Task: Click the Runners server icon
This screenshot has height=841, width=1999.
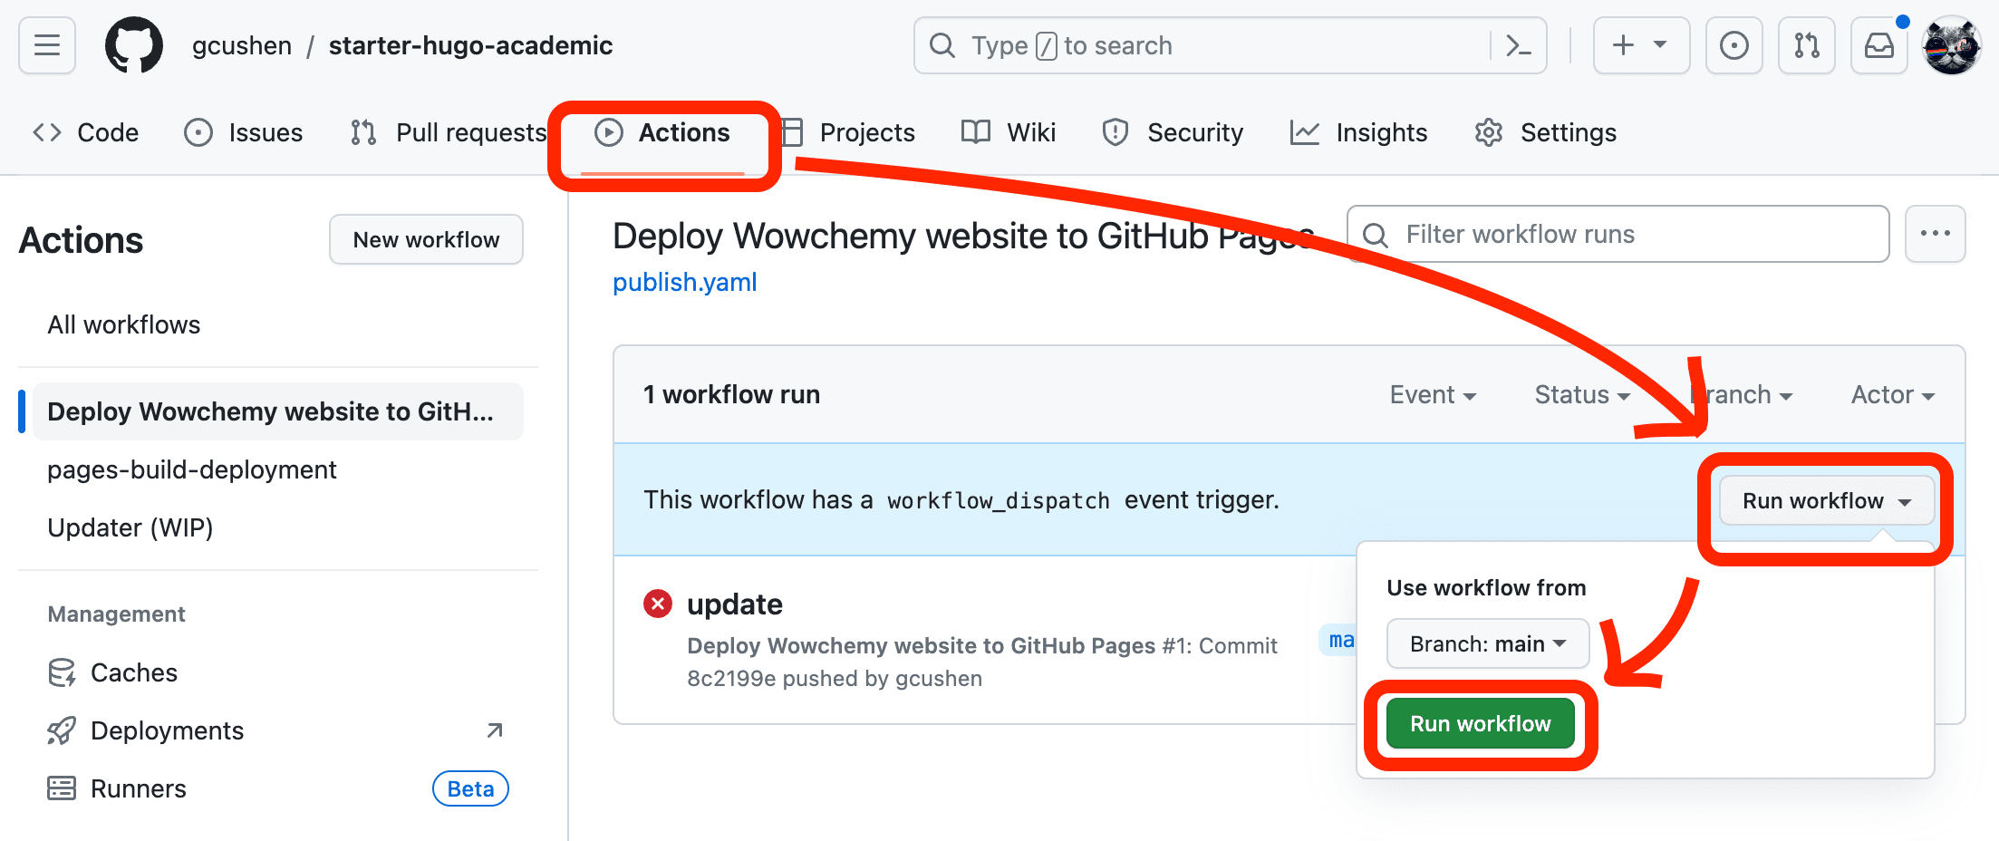Action: coord(62,788)
